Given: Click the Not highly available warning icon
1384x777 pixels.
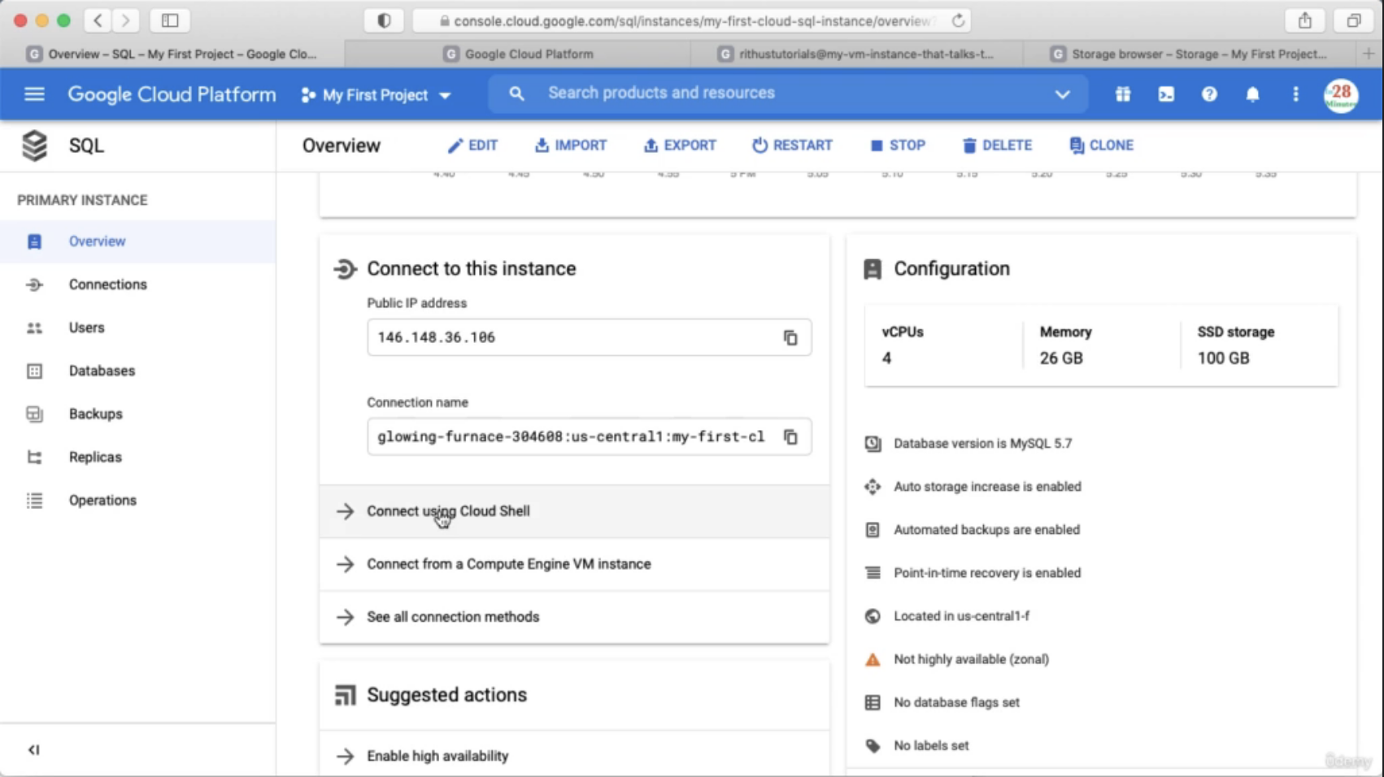Looking at the screenshot, I should [873, 659].
